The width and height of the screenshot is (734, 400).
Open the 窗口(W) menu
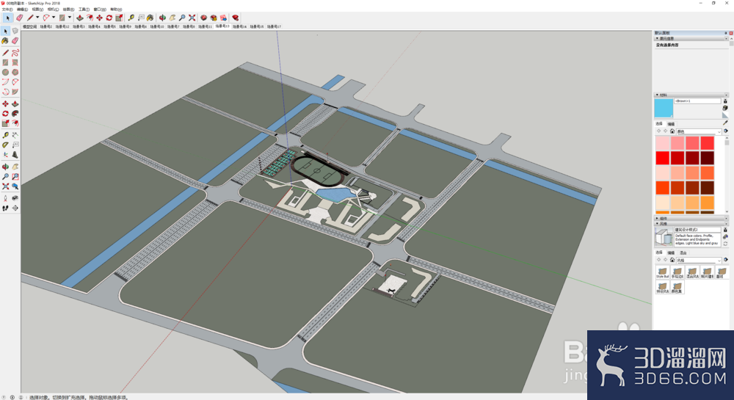coord(100,10)
